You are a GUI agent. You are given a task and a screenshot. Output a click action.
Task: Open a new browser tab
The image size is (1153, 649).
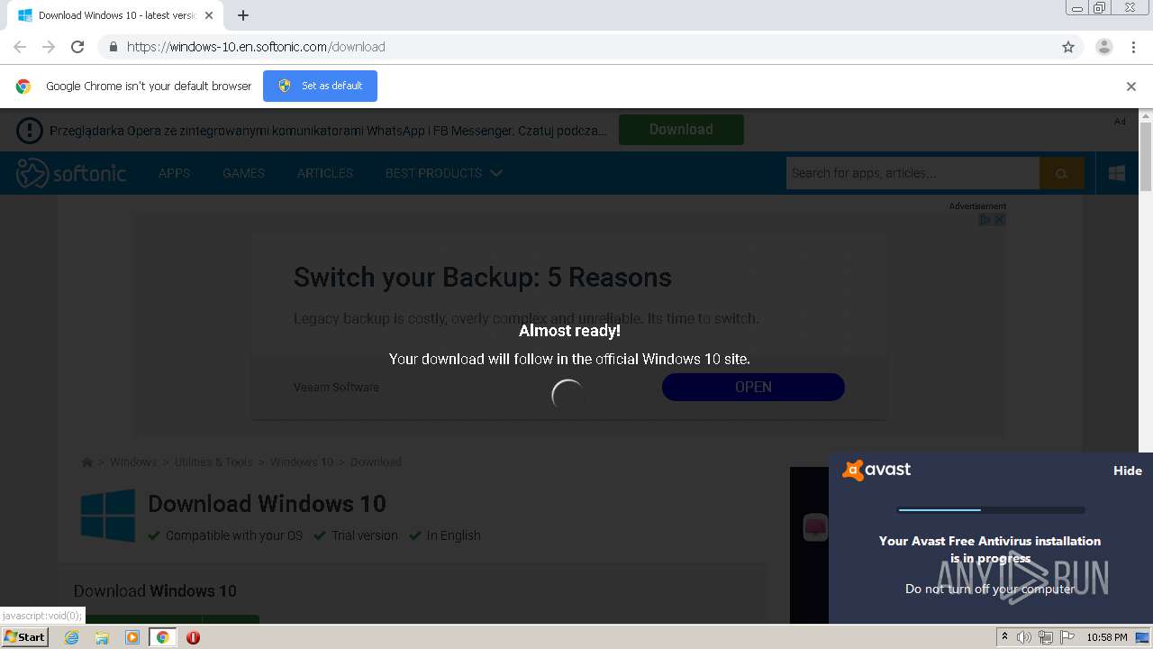[243, 15]
